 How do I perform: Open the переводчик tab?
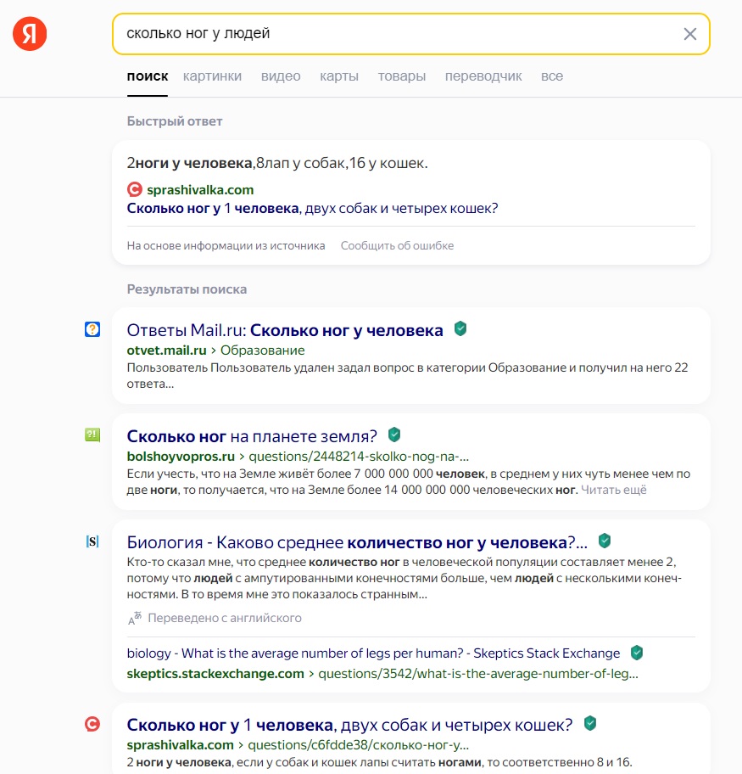483,76
